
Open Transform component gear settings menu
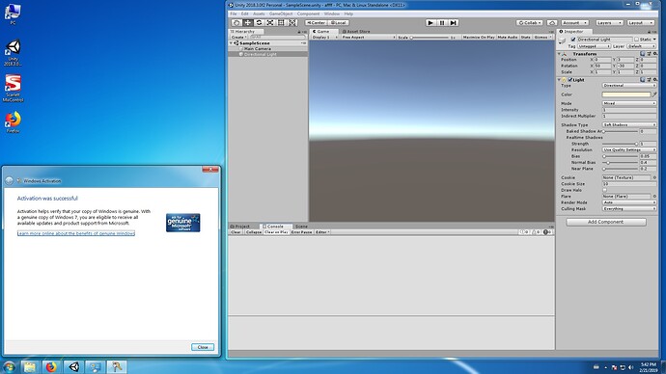pyautogui.click(x=655, y=54)
